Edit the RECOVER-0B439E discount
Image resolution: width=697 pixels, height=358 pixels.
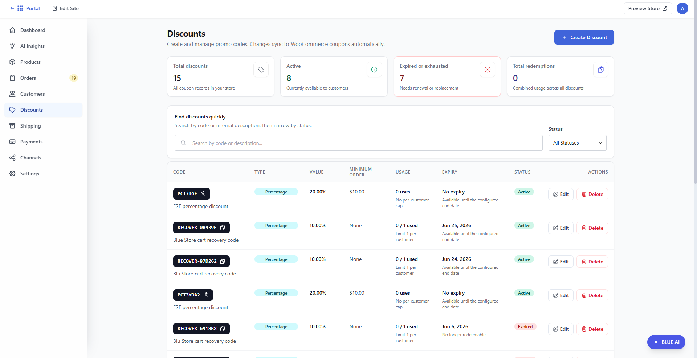click(561, 228)
